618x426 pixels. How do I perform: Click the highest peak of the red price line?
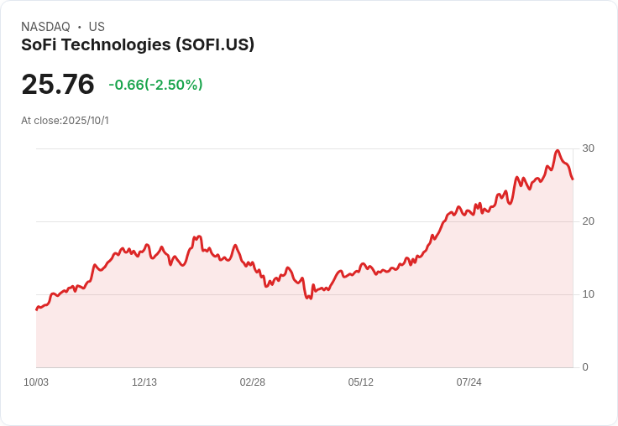(x=558, y=151)
